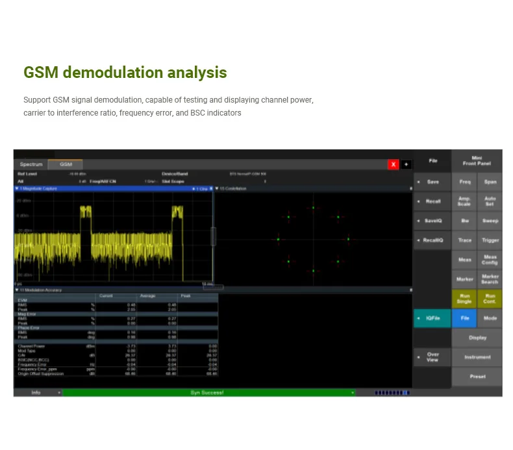
Task: Open the Meas Config key
Action: [x=490, y=260]
